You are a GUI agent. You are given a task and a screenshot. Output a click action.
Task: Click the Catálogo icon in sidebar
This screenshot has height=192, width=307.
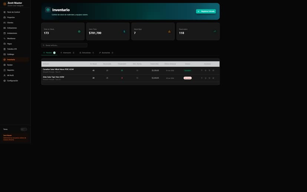[x=4, y=54]
